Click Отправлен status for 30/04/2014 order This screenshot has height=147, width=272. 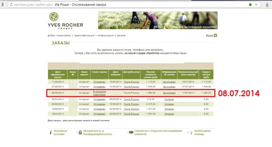[x=99, y=99]
